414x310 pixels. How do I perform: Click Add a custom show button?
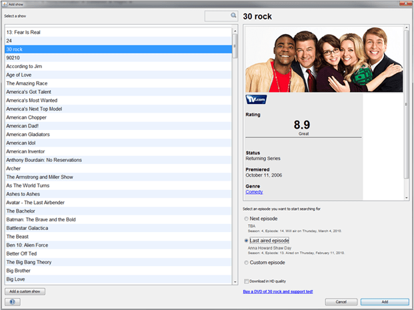coord(25,291)
